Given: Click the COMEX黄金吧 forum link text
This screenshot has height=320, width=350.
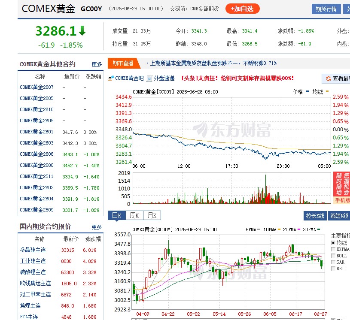Looking at the screenshot, I should pyautogui.click(x=129, y=78).
